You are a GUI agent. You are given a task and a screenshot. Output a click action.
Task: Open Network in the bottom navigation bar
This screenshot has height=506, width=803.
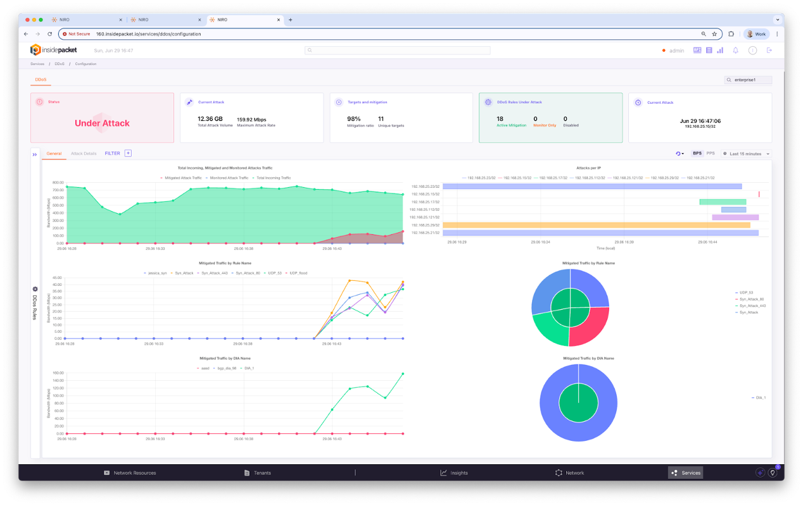[x=569, y=472]
